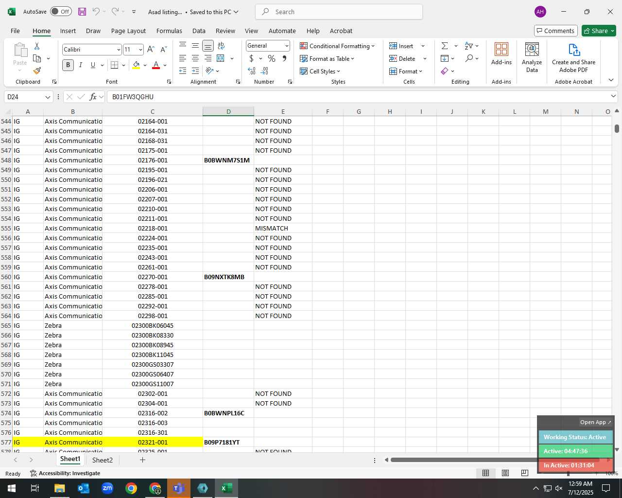This screenshot has height=498, width=622.
Task: Click the Comments button
Action: tap(555, 31)
